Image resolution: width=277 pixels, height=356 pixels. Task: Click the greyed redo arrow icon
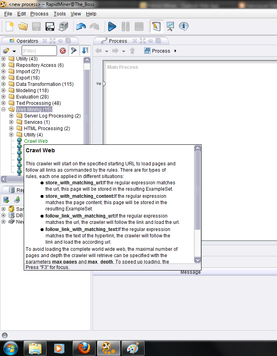click(94, 27)
